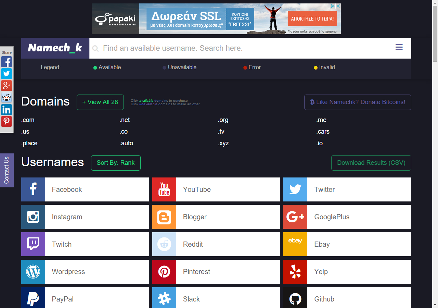The image size is (438, 308).
Task: Select the Github logo icon
Action: tap(295, 298)
